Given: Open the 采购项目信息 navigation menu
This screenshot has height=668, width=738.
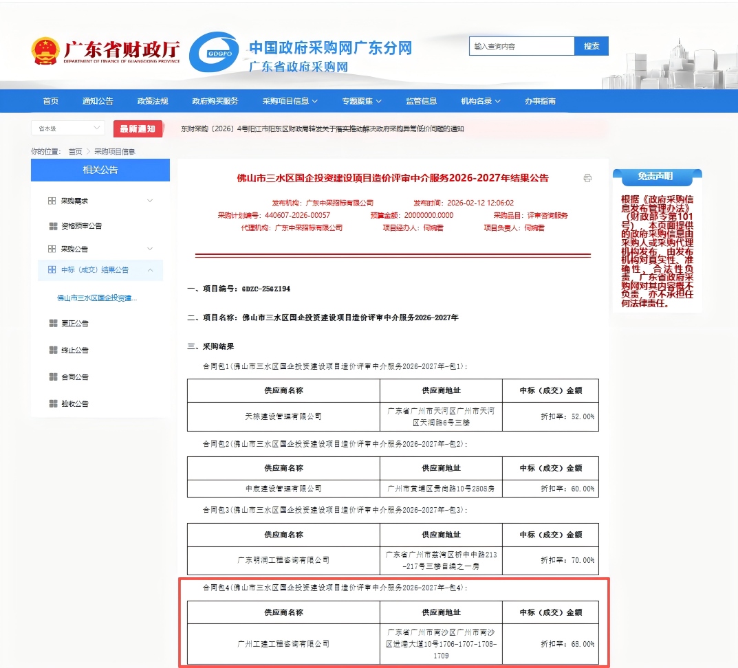Looking at the screenshot, I should coord(290,101).
